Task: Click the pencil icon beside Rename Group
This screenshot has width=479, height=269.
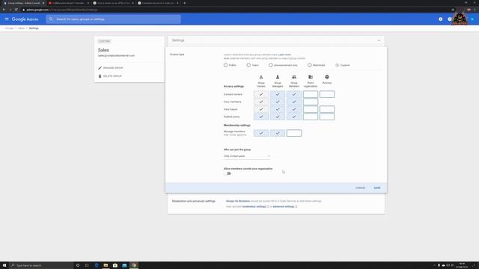Action: coord(100,68)
